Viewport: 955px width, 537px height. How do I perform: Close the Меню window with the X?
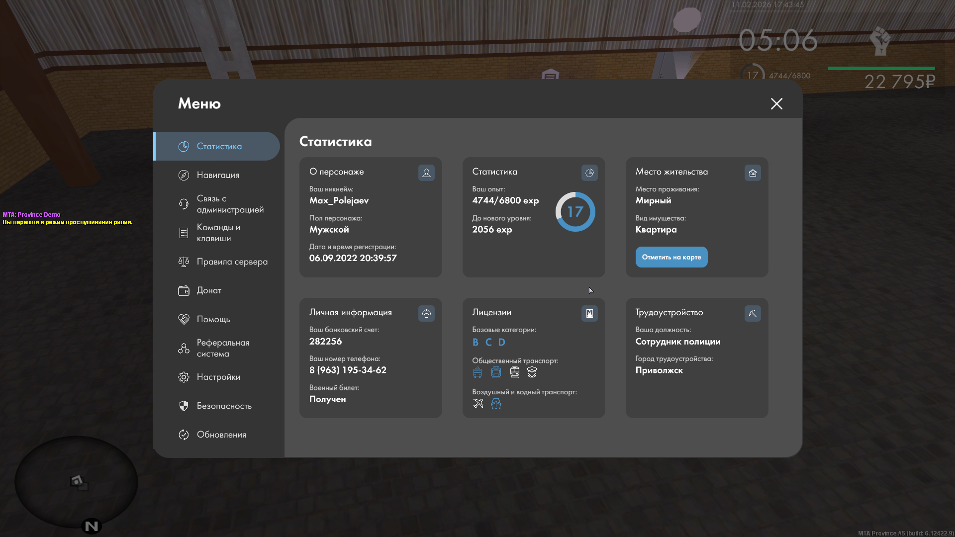[776, 103]
